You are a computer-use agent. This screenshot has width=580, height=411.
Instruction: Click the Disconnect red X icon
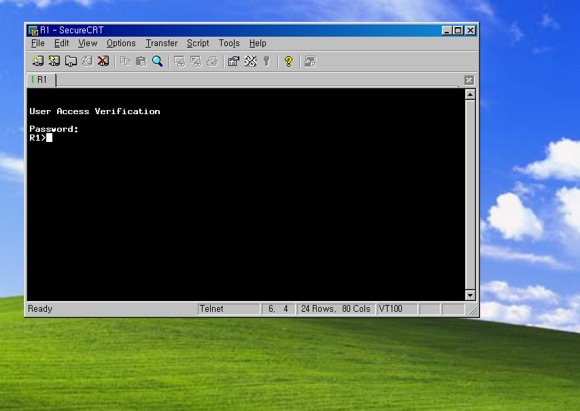pyautogui.click(x=103, y=61)
